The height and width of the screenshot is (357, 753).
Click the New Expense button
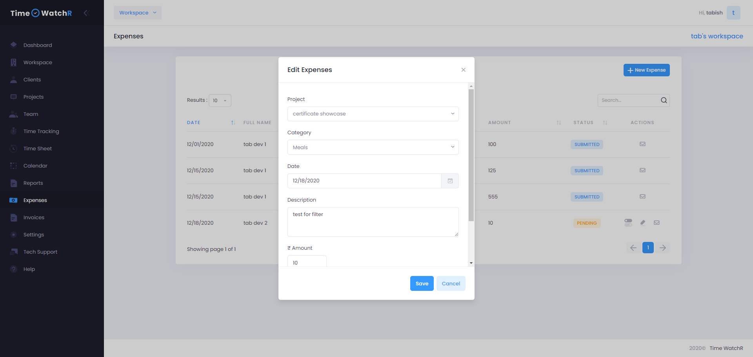(647, 70)
